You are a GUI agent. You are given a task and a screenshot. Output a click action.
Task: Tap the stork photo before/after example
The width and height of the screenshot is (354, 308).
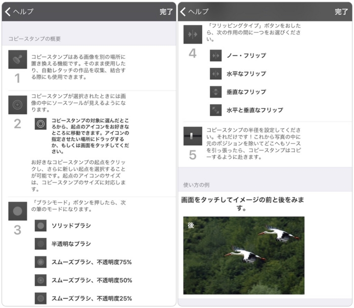(x=244, y=255)
